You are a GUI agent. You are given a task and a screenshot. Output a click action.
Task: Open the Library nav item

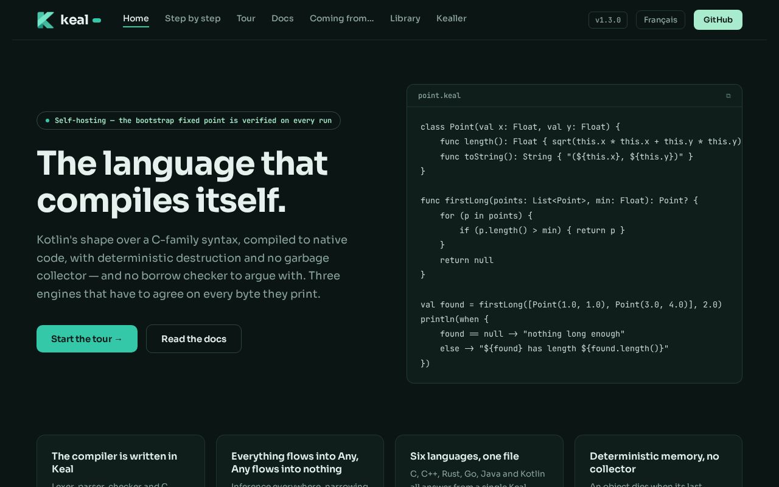pyautogui.click(x=405, y=18)
